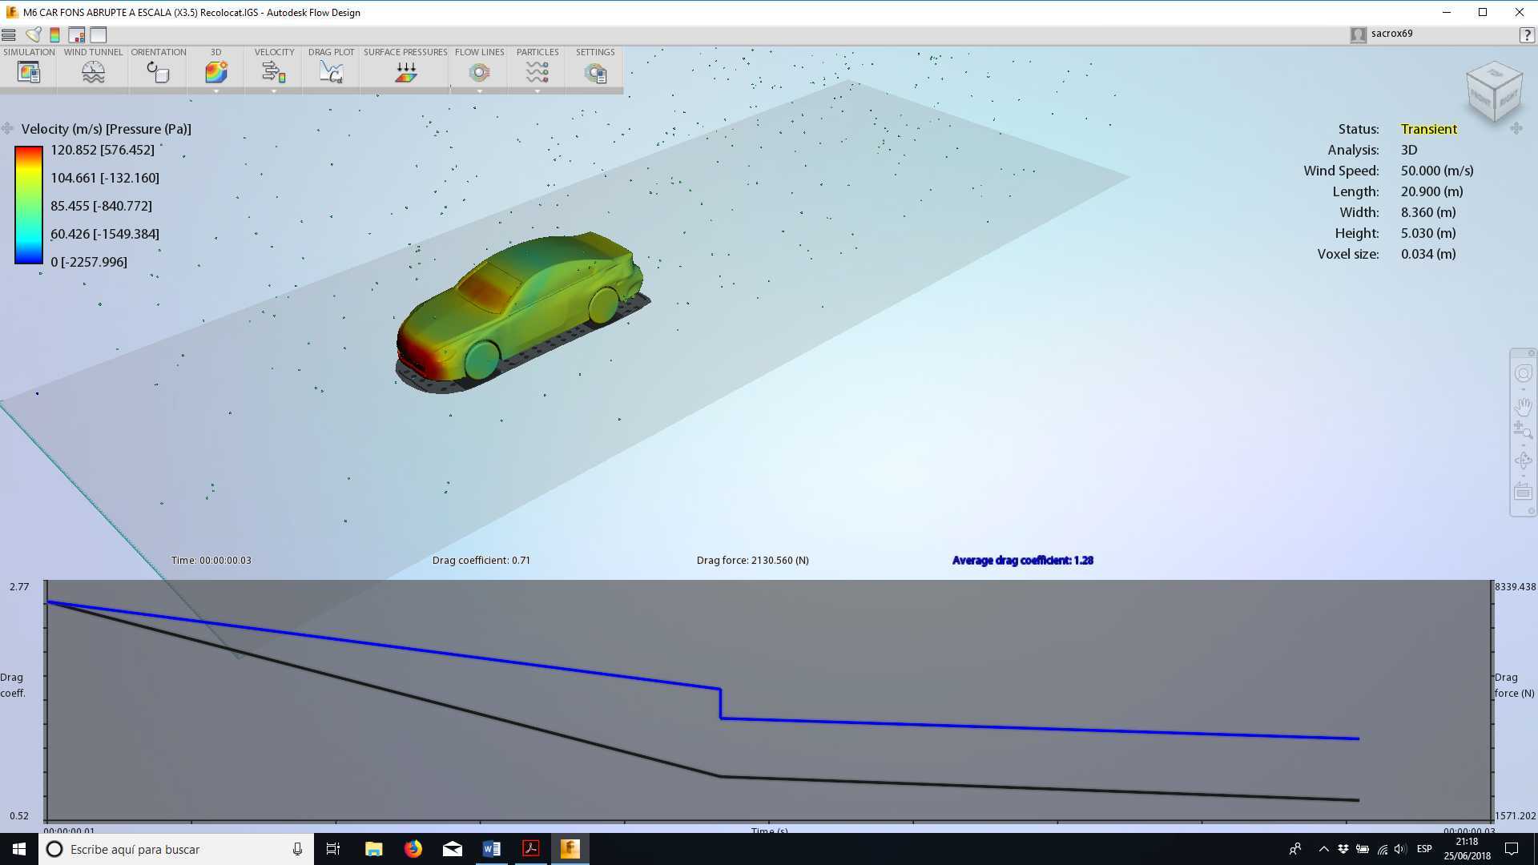Viewport: 1538px width, 865px height.
Task: Click the velocity color scale legend bar
Action: (x=28, y=205)
